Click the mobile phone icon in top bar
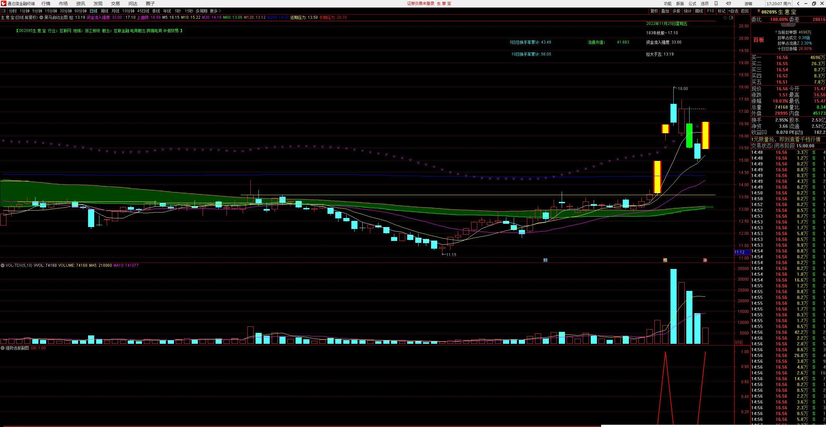Screen dimensions: 826x427 coord(716,4)
